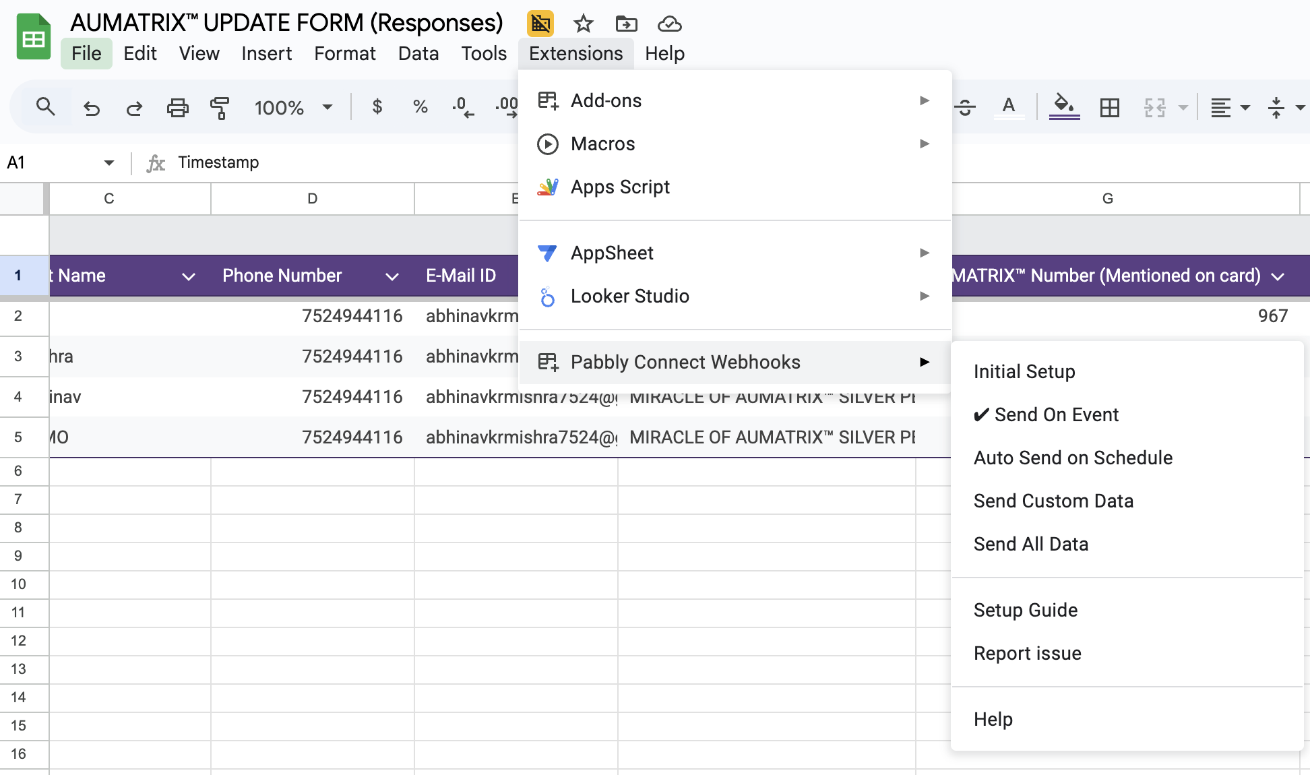Open Phone Number column filter dropdown

tap(392, 276)
